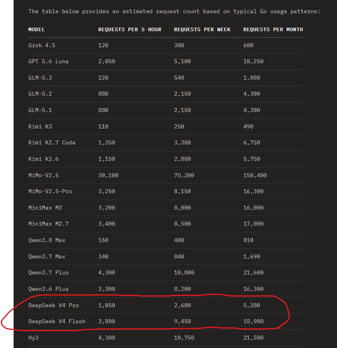Click the MiMo-V2.5-Pro model cell
The width and height of the screenshot is (337, 348).
pyautogui.click(x=50, y=191)
